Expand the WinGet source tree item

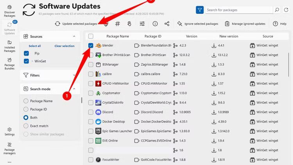pyautogui.click(x=32, y=61)
